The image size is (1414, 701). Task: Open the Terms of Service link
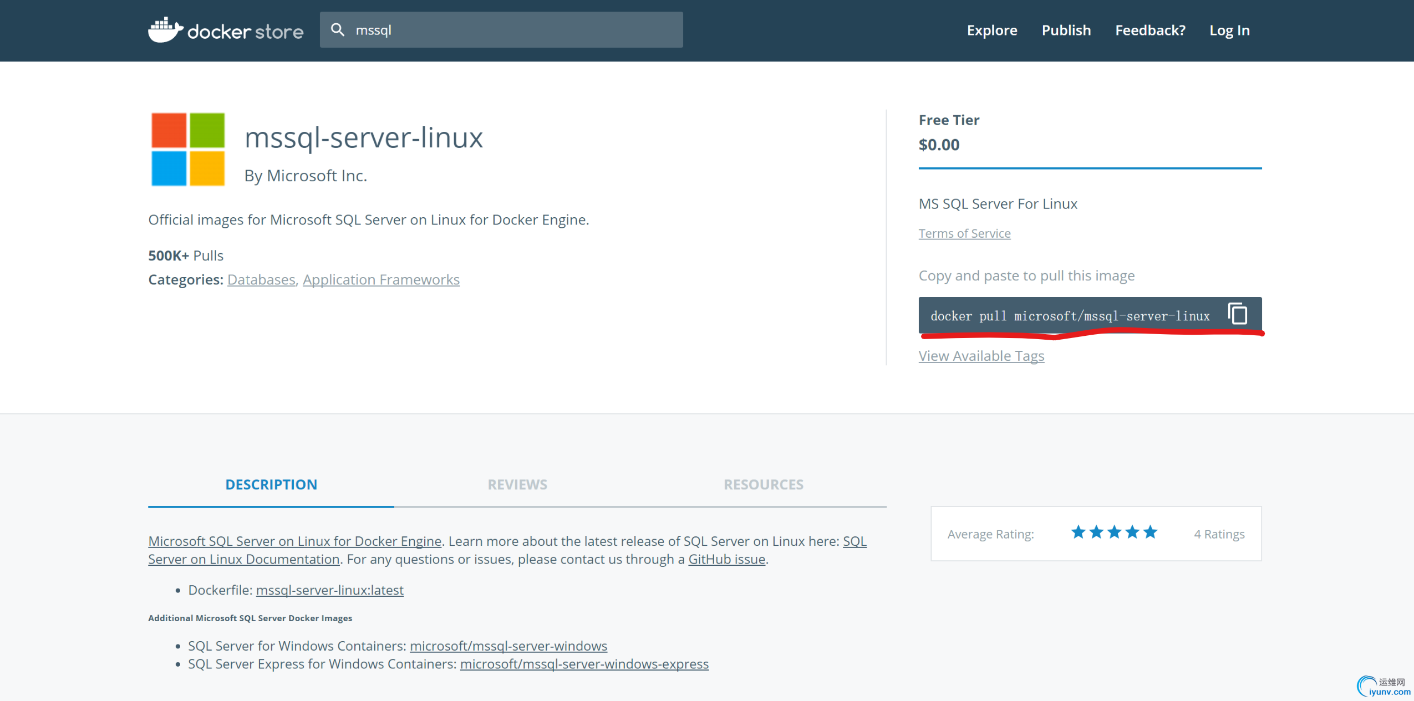tap(964, 233)
